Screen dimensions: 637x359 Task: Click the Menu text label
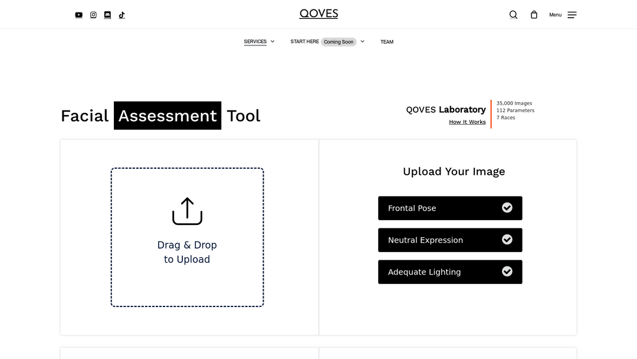(x=556, y=15)
